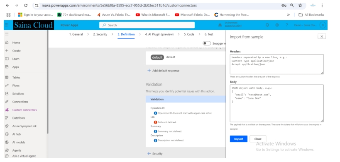The height and width of the screenshot is (162, 340).
Task: Select step 5. Code
Action: [189, 34]
